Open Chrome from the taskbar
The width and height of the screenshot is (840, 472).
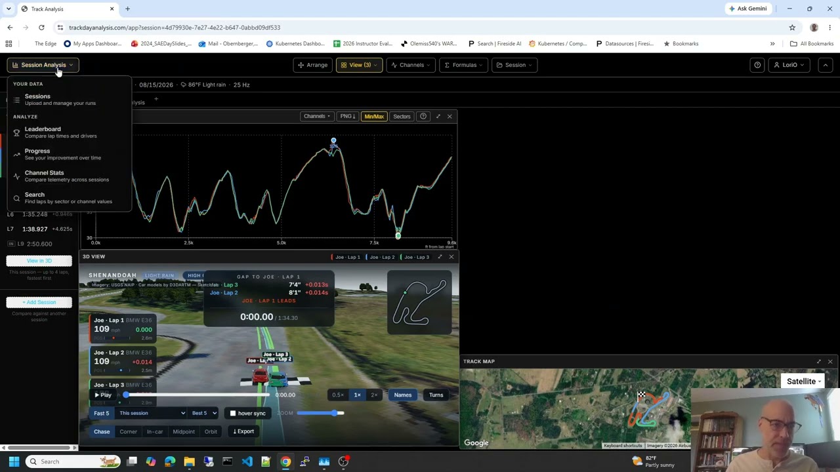(x=285, y=462)
